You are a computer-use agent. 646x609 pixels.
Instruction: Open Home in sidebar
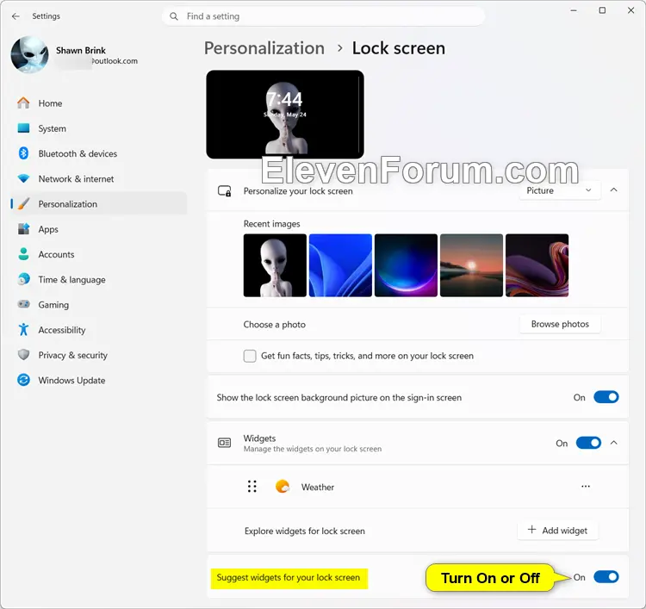98,103
